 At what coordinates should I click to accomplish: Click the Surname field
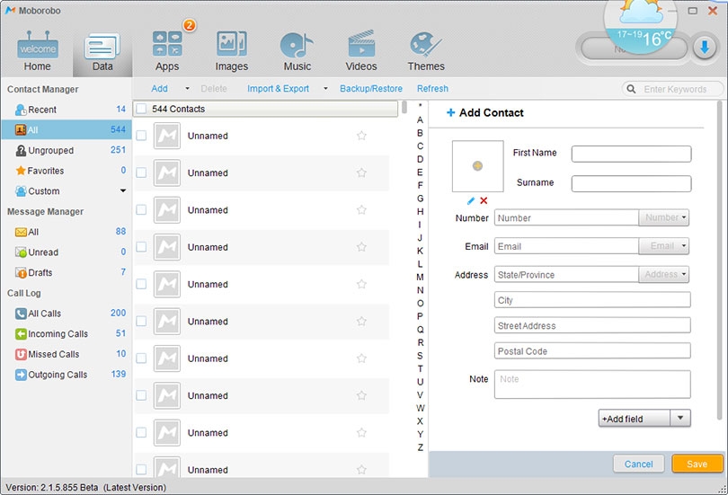[632, 183]
